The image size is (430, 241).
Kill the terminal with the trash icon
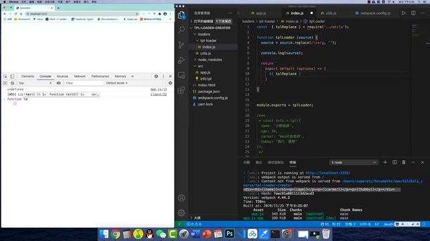(404, 162)
